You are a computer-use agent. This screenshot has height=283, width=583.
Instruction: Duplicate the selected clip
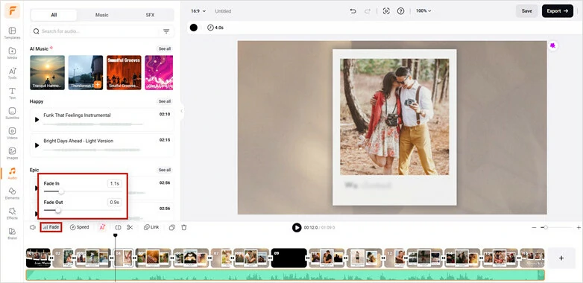point(171,227)
